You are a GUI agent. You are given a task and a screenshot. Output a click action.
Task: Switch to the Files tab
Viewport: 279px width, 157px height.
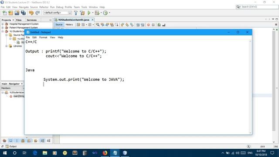point(19,20)
